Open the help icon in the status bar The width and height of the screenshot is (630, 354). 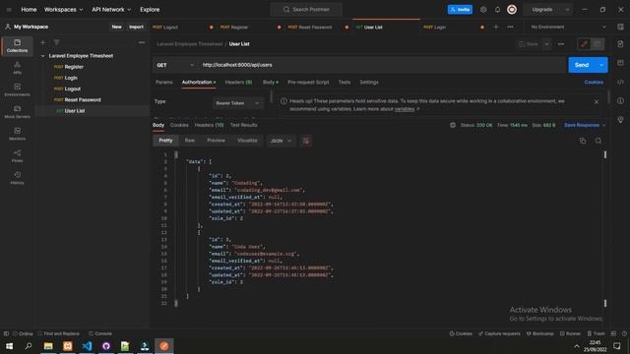tap(624, 333)
